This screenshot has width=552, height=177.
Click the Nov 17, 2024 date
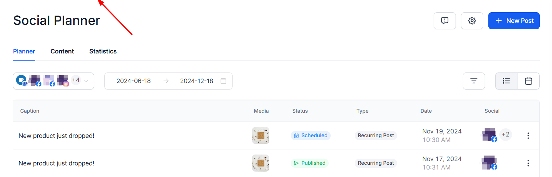pos(442,159)
